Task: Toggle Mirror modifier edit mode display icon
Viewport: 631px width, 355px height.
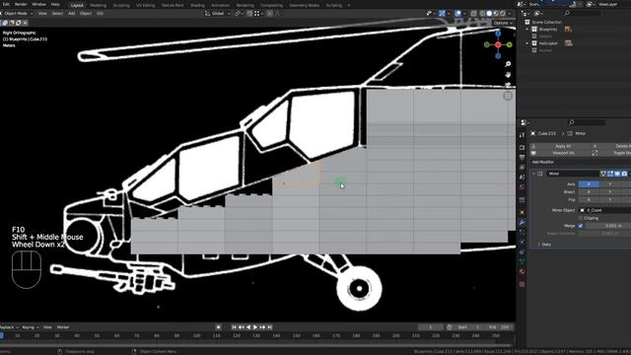Action: (x=610, y=174)
